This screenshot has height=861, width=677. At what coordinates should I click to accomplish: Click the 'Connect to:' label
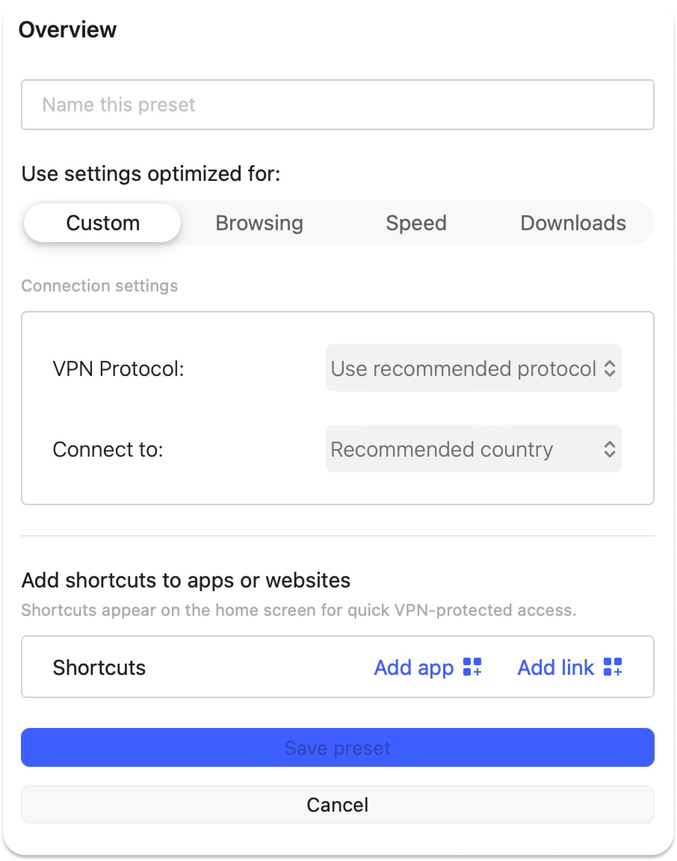coord(108,450)
